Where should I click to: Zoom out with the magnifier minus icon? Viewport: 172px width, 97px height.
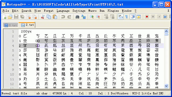pyautogui.click(x=98, y=17)
